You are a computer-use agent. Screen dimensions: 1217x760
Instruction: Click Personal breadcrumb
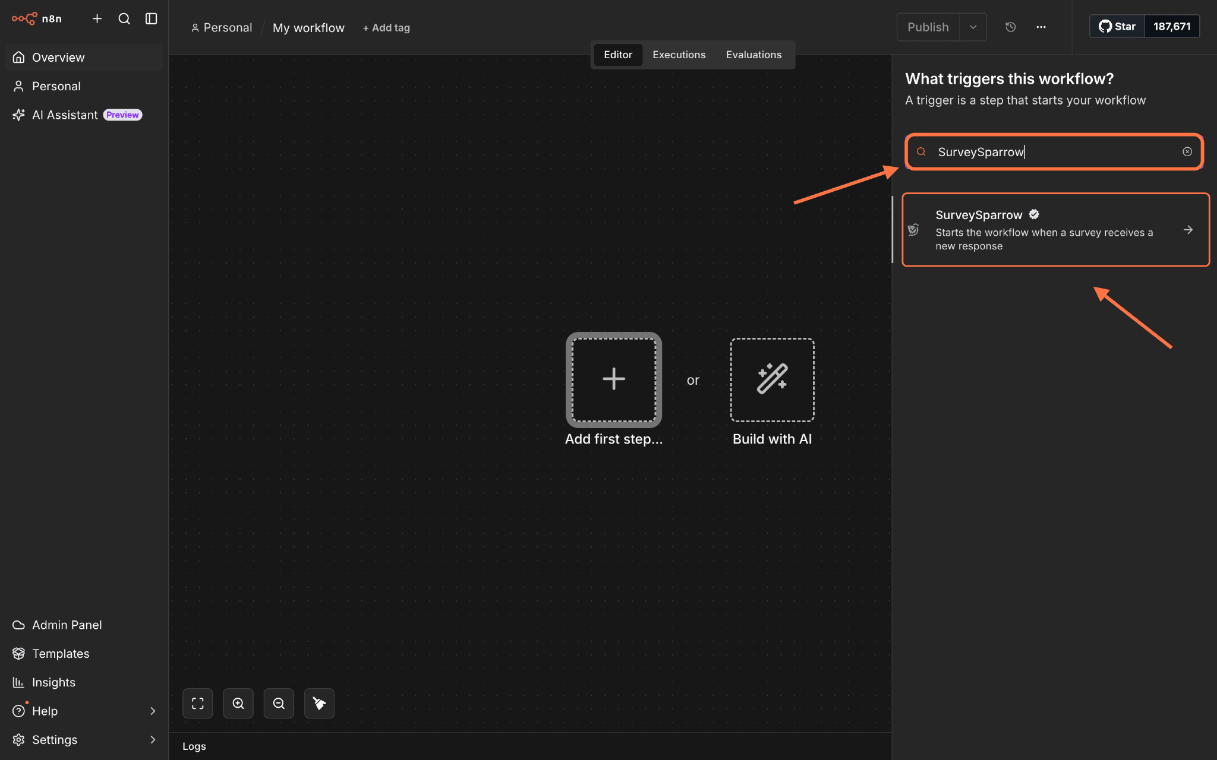[222, 28]
